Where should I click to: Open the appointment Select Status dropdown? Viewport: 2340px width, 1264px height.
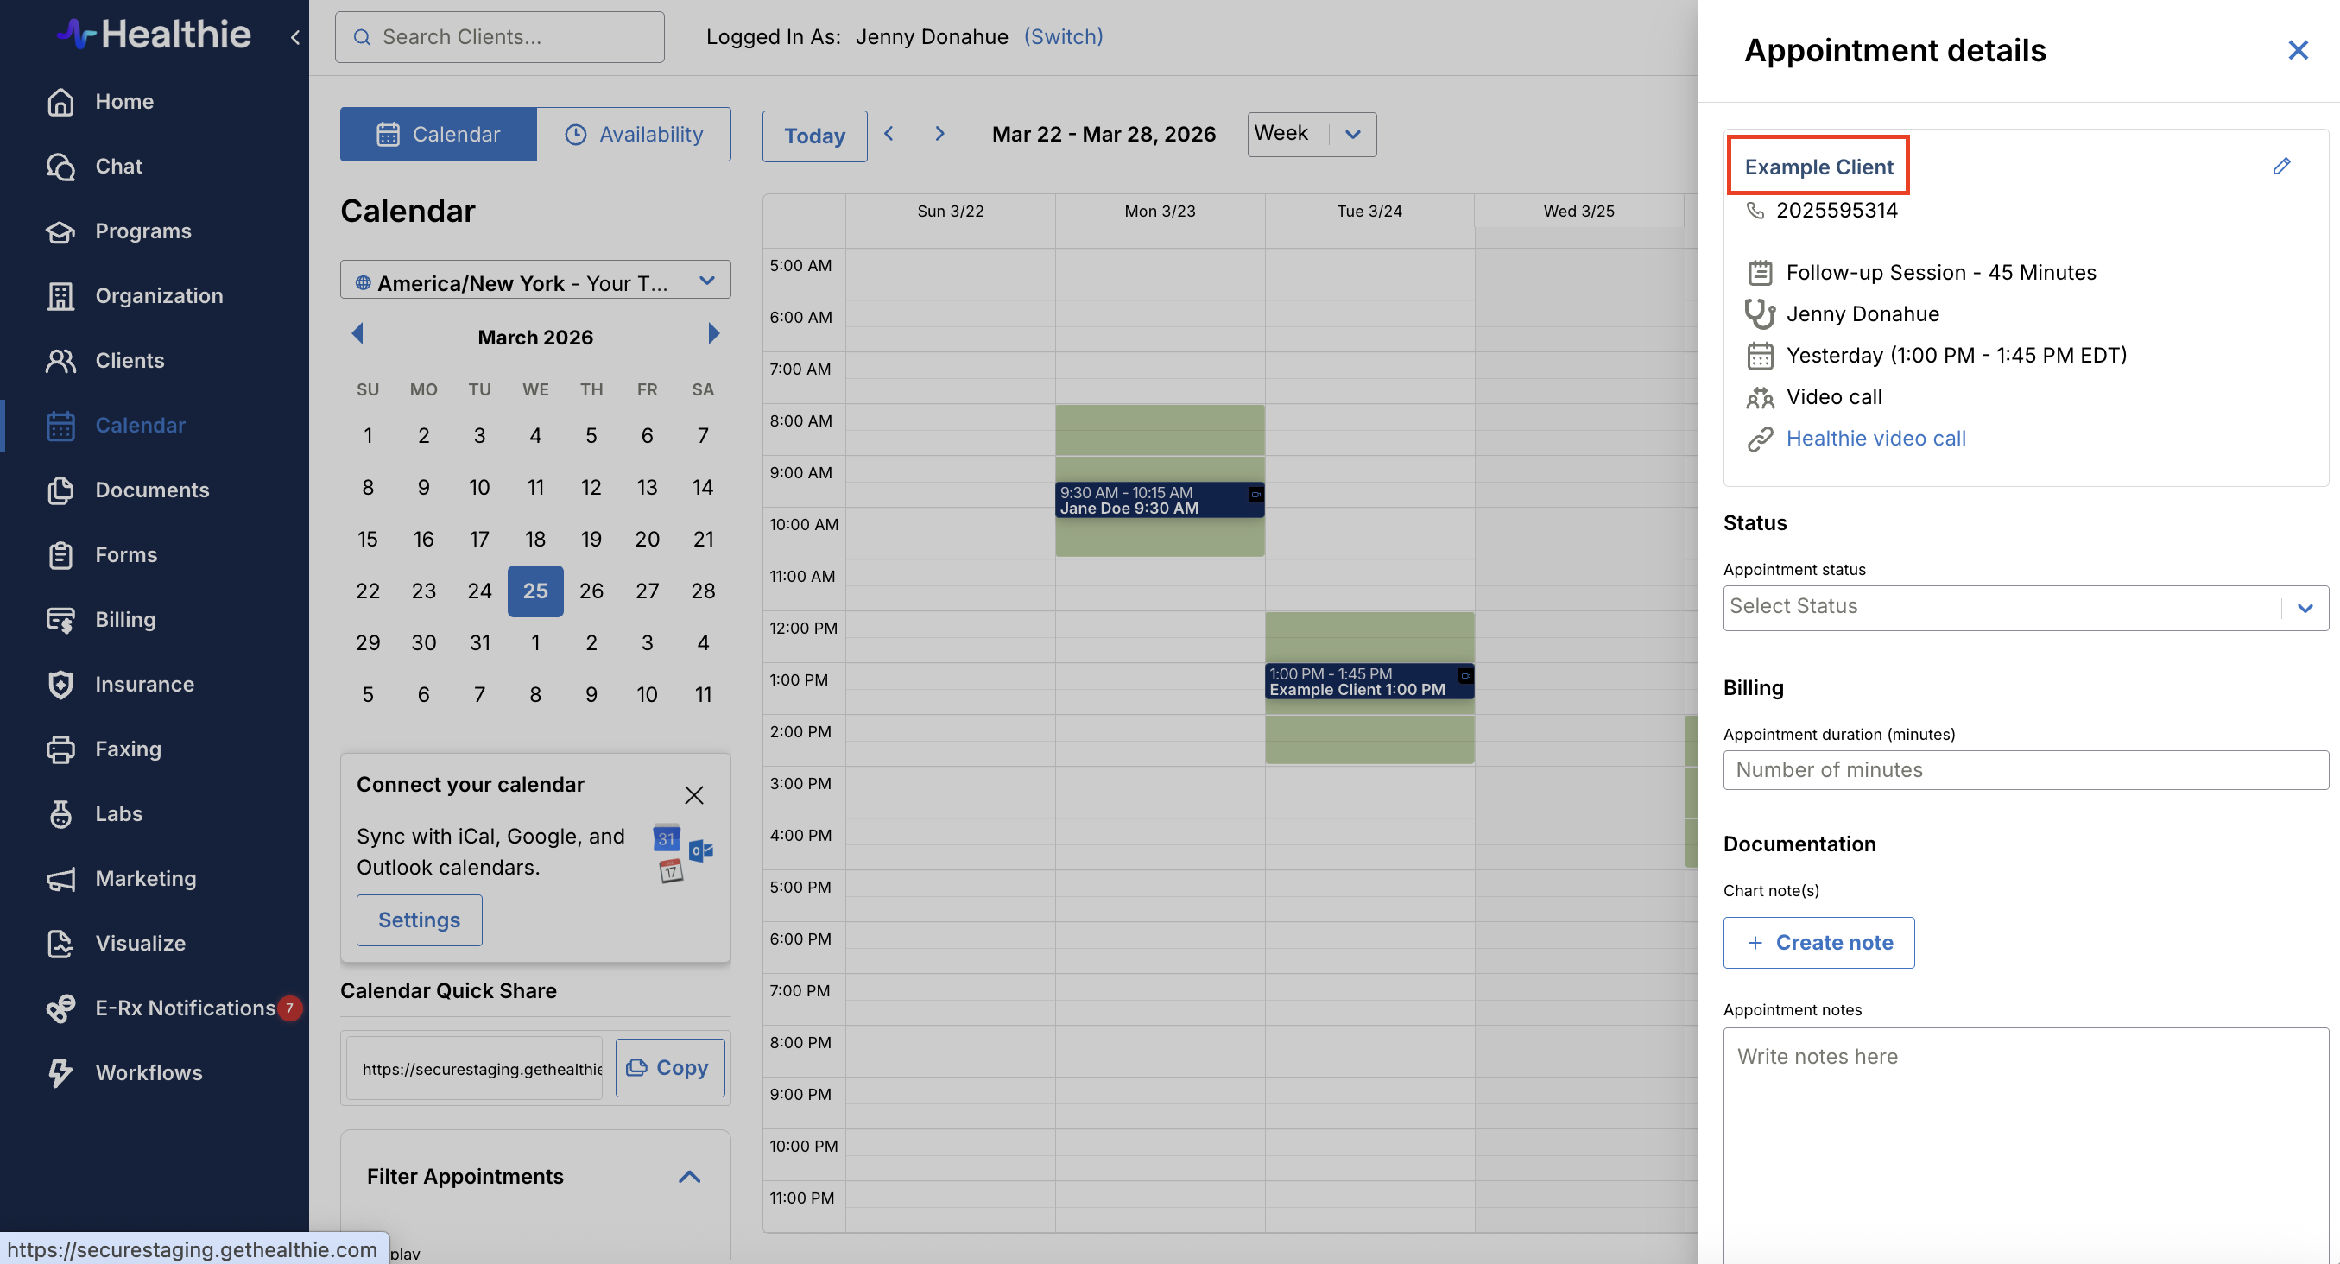click(x=2025, y=608)
